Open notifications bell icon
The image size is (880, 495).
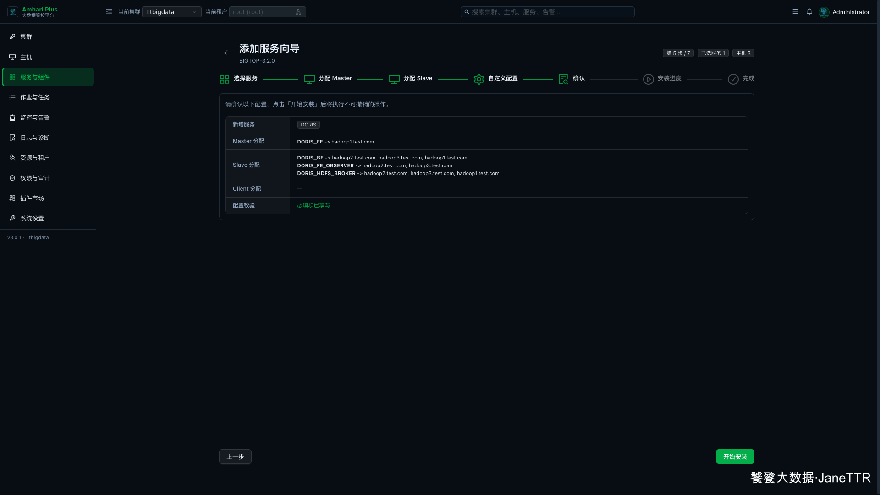click(x=809, y=12)
